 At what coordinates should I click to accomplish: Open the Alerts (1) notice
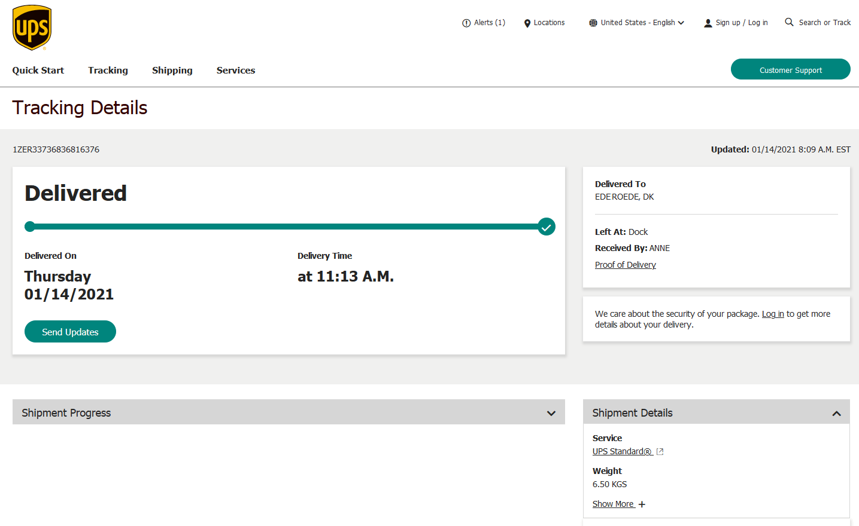484,23
